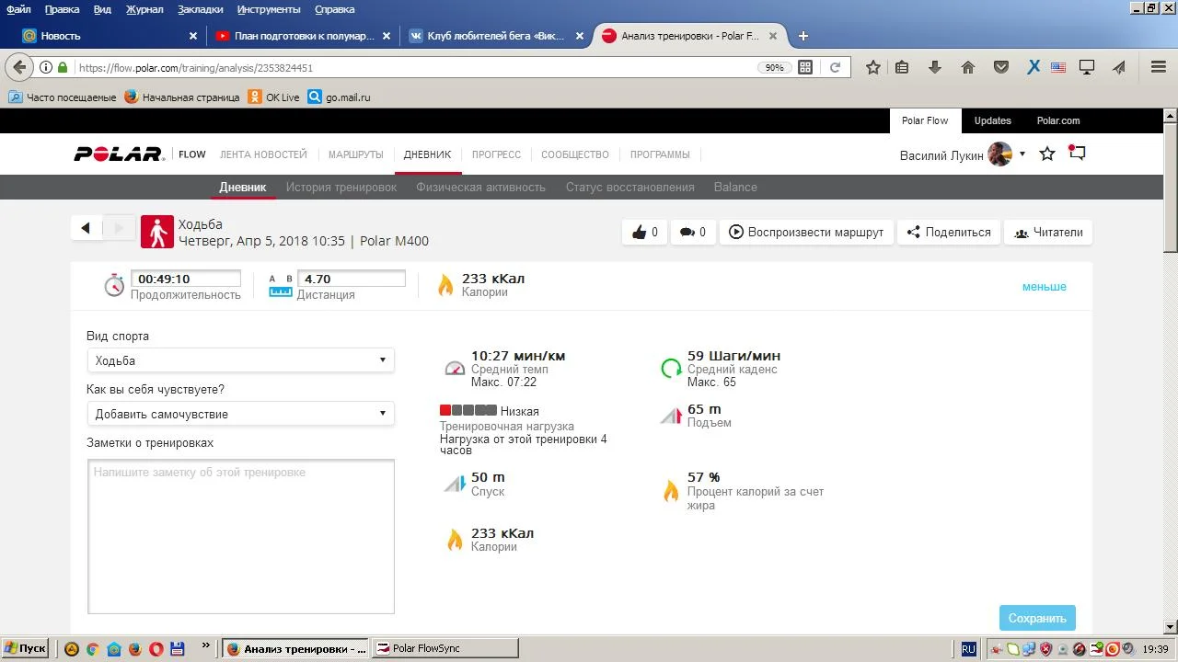The image size is (1178, 662).
Task: Open notifications flag icon in header
Action: 1077,154
